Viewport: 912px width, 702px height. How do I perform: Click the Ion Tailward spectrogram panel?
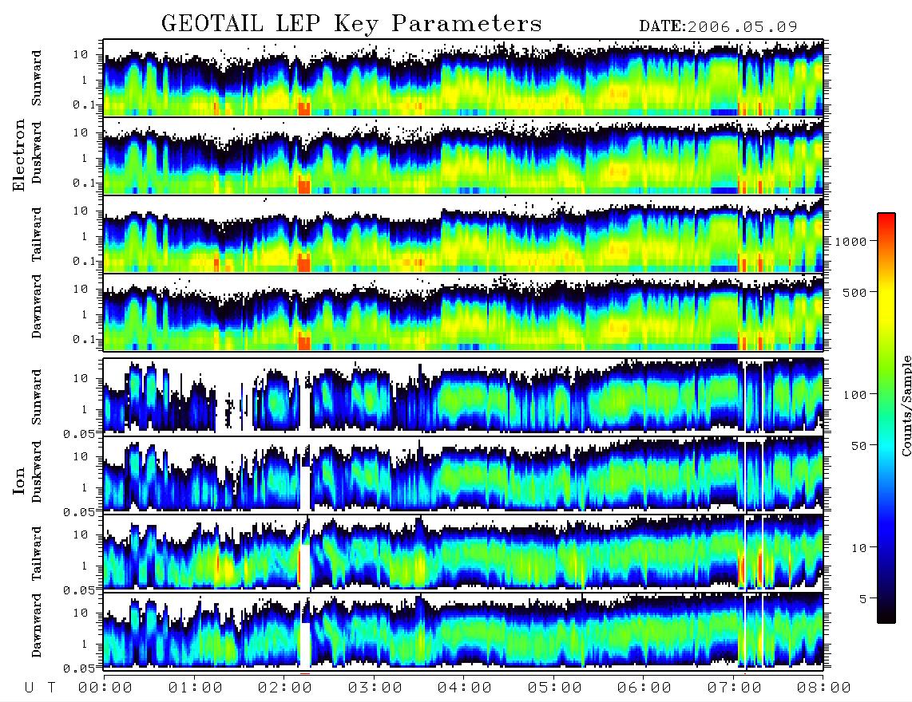(463, 552)
